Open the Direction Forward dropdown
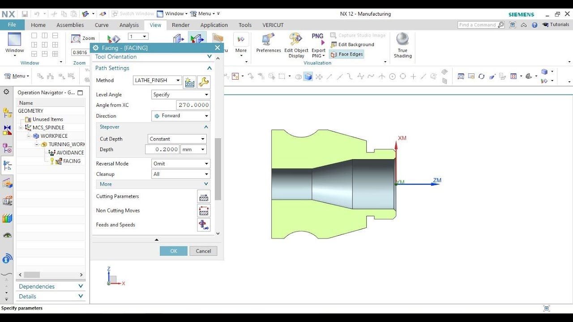The image size is (573, 322). tap(181, 116)
